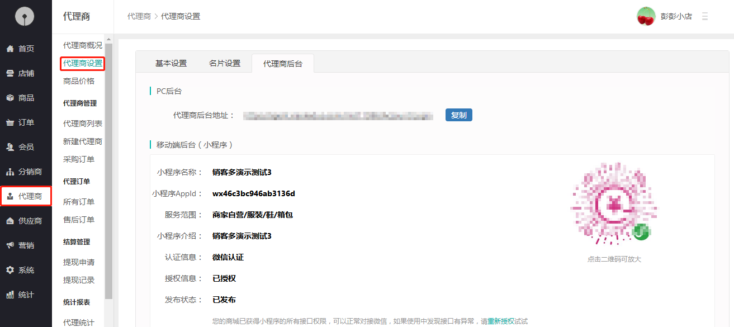Click the home icon beside 首页
This screenshot has width=734, height=327.
click(x=10, y=49)
